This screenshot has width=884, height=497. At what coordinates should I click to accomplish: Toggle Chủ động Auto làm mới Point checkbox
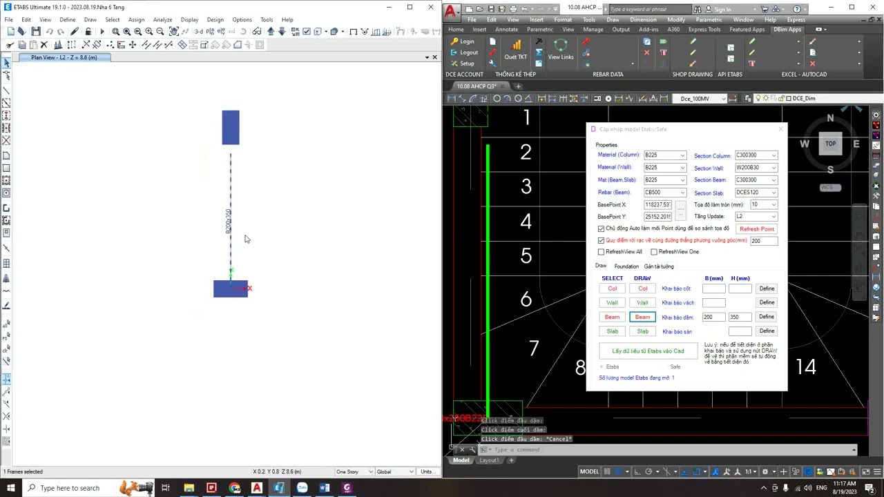(x=601, y=228)
